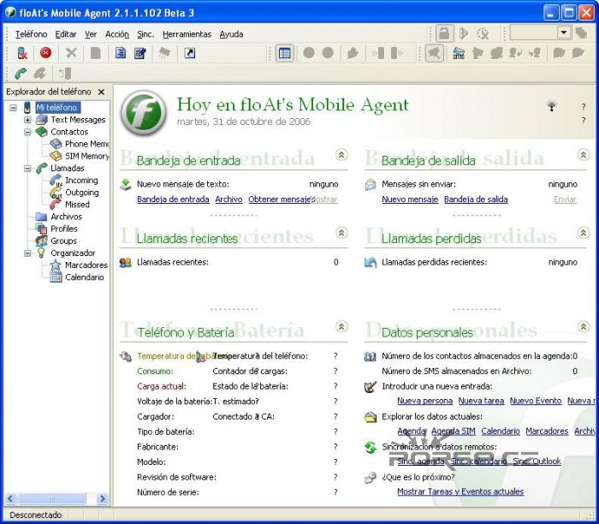Screen dimensions: 599x524
Task: Collapse the Organizador tree node
Action: [x=27, y=253]
